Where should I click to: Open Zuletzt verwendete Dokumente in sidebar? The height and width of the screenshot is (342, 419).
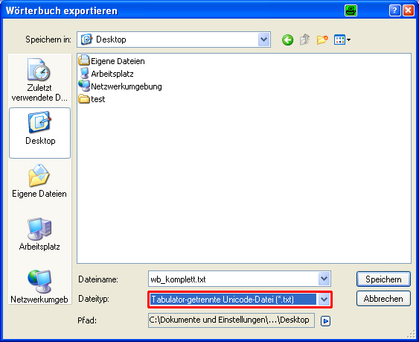pyautogui.click(x=39, y=80)
